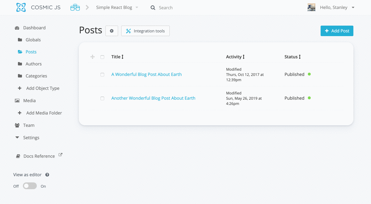Click the Oct 12, 2017 modified date cell
Screen dimensions: 371x204
click(245, 75)
